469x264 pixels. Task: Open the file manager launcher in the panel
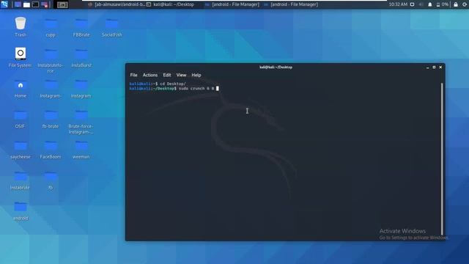[x=26, y=4]
